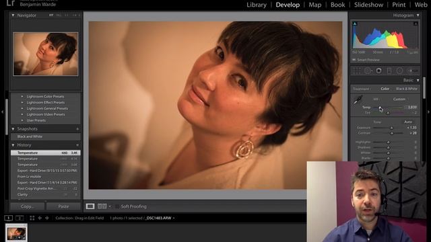431x242 pixels.
Task: Select the Graduated Filter tool
Action: pyautogui.click(x=389, y=71)
